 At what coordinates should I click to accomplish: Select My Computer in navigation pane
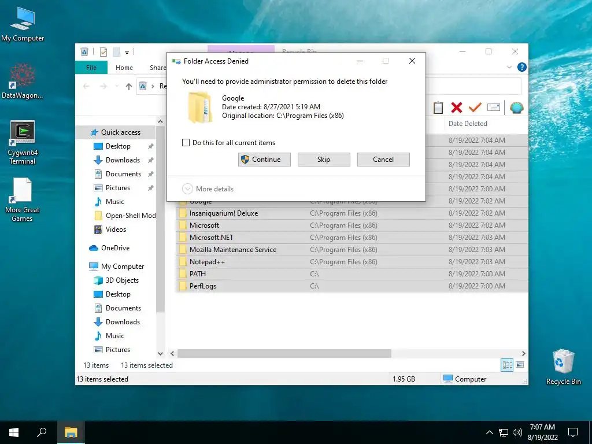123,267
